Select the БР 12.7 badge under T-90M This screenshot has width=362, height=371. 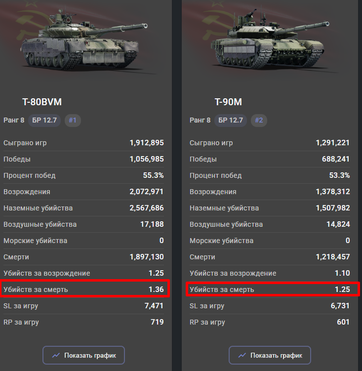pyautogui.click(x=231, y=120)
